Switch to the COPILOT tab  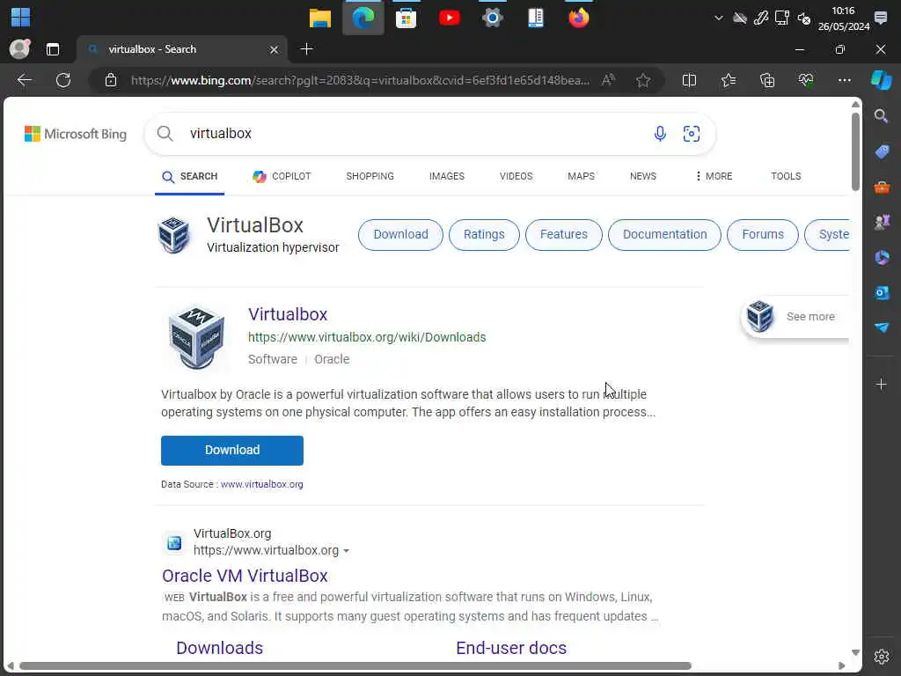(x=282, y=176)
